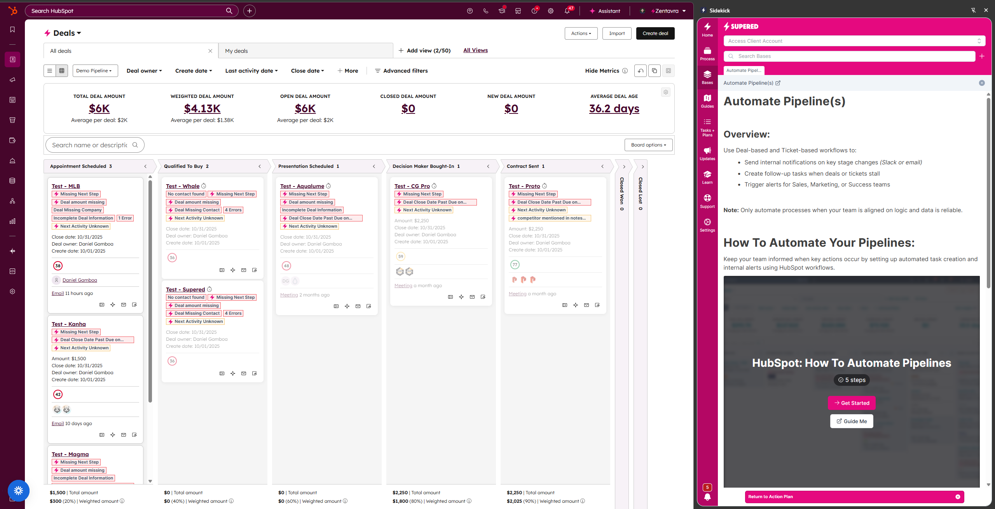Screen dimensions: 995x509
Task: Click the Sidekick notification bell at bottom
Action: (x=707, y=497)
